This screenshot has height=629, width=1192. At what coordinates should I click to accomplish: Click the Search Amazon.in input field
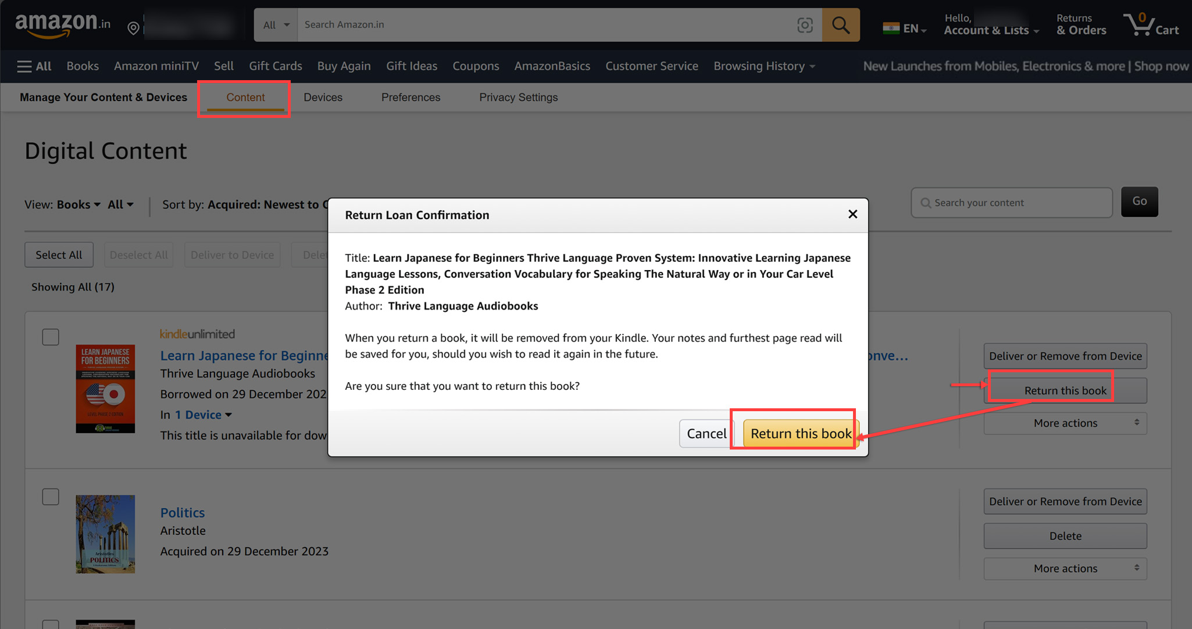(x=547, y=25)
